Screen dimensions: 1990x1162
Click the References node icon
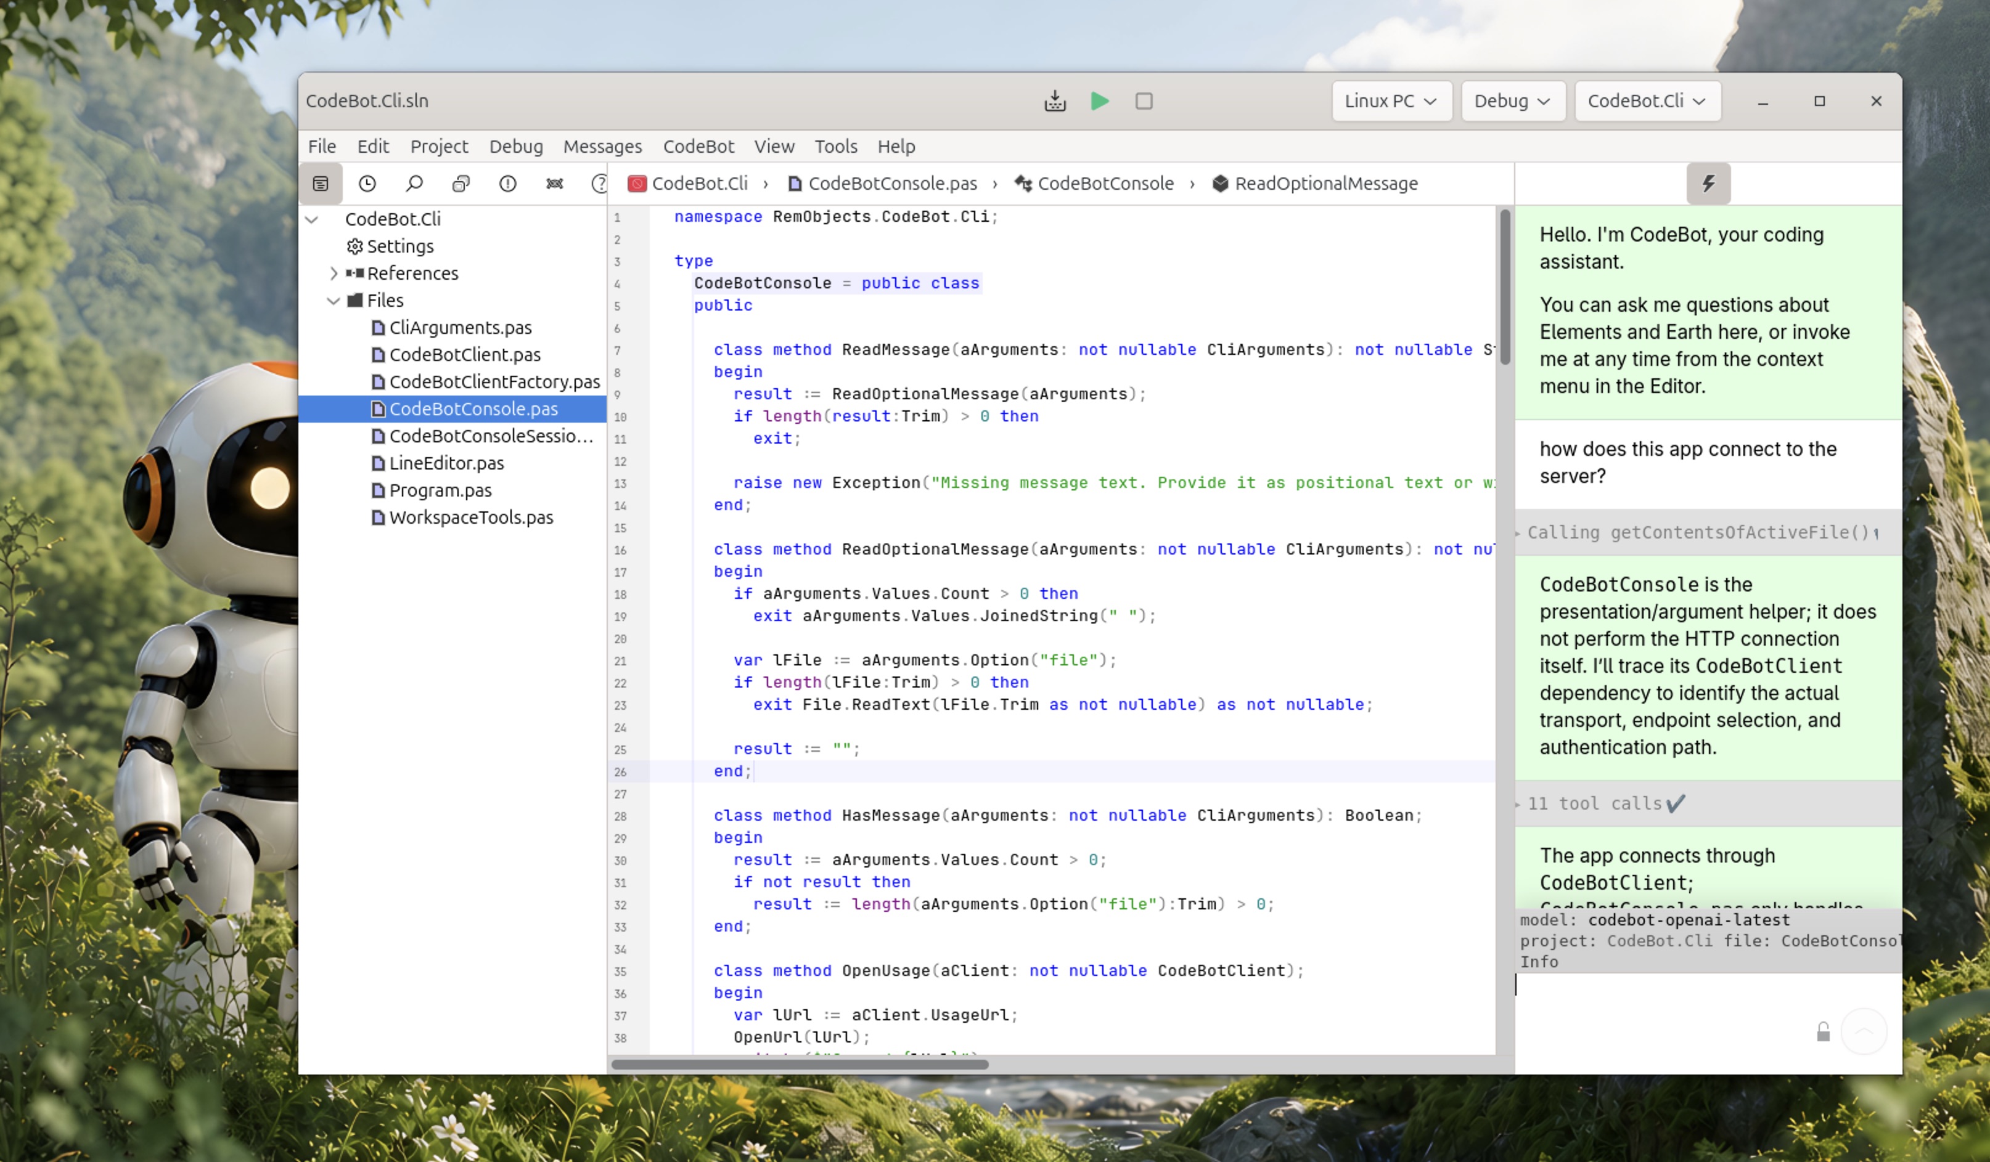(x=354, y=273)
